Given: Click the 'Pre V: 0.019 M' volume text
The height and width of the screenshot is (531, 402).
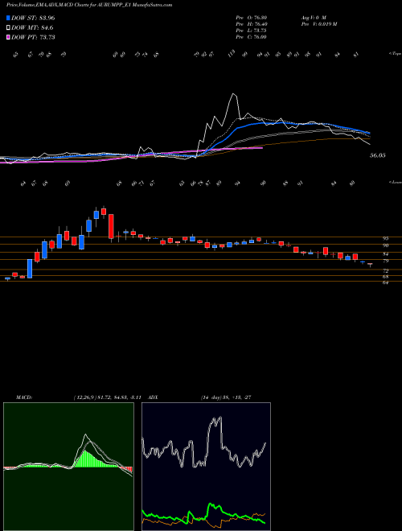Looking at the screenshot, I should tap(318, 24).
